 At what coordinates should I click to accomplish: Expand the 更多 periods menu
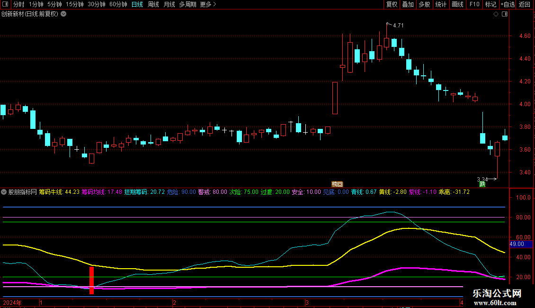pyautogui.click(x=208, y=4)
